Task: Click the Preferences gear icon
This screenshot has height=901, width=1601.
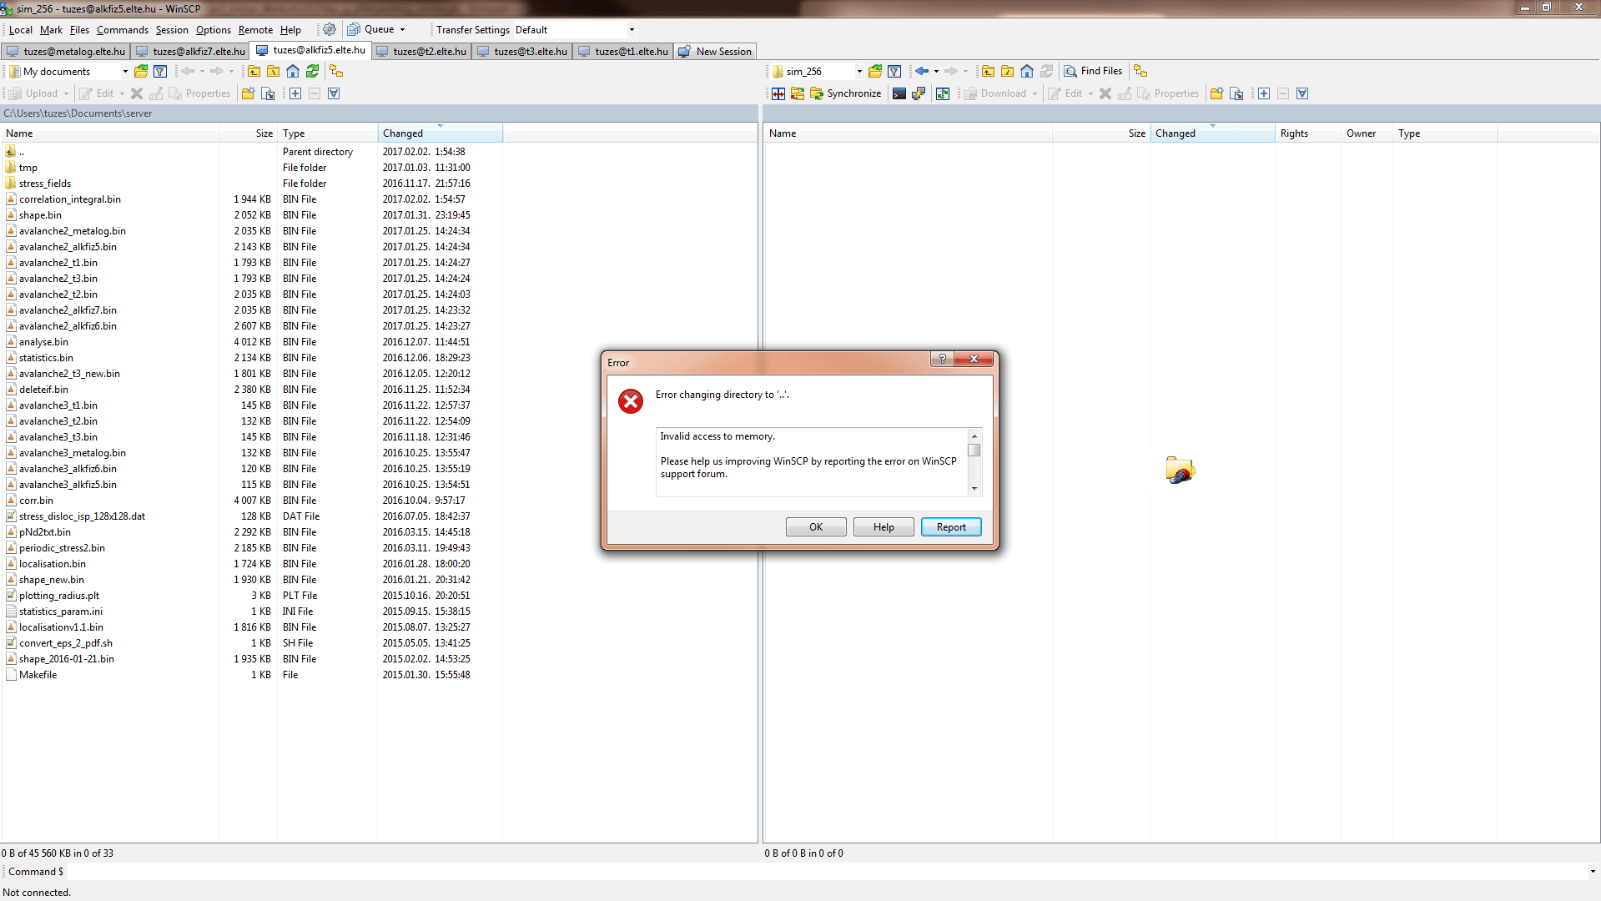Action: point(330,30)
